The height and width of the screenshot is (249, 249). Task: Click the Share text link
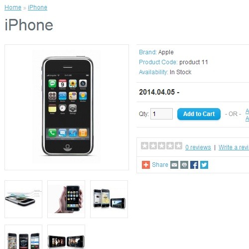(x=160, y=165)
